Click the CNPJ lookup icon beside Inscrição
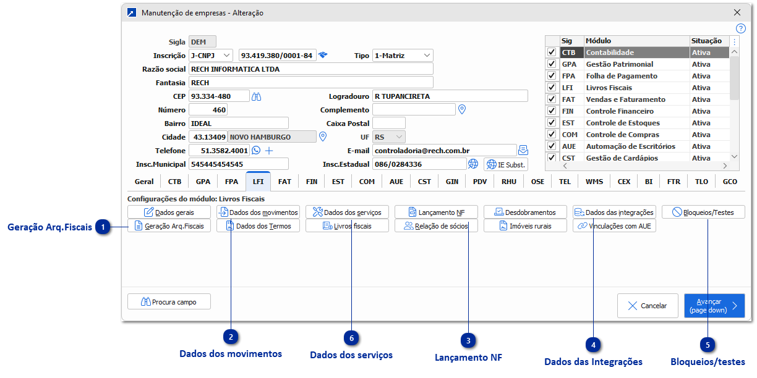This screenshot has width=757, height=378. [x=322, y=55]
